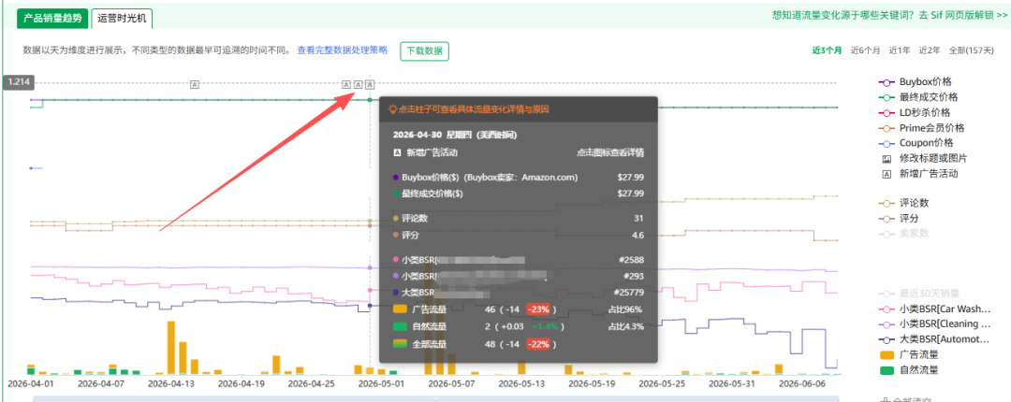
Task: Toggle the 修改标题或图片 legend marker
Action: (x=925, y=159)
